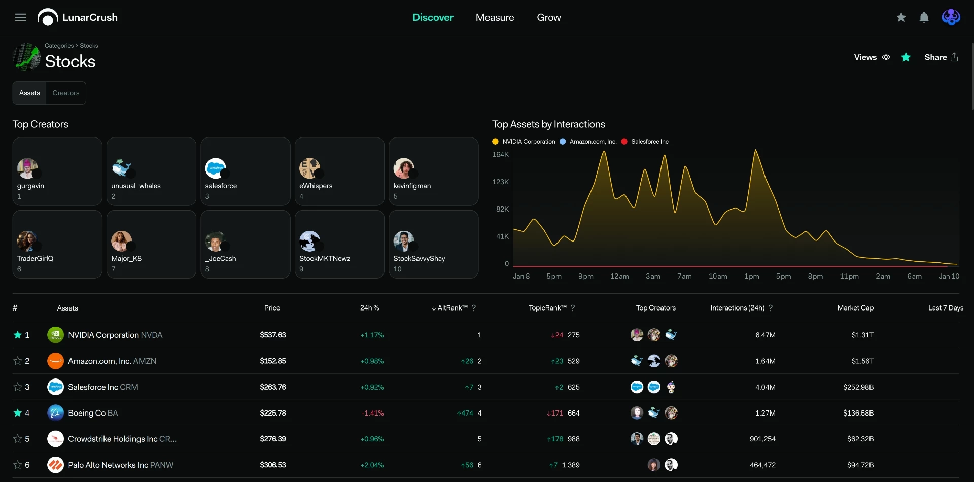
Task: Sort by the AltRank column header
Action: coord(449,308)
